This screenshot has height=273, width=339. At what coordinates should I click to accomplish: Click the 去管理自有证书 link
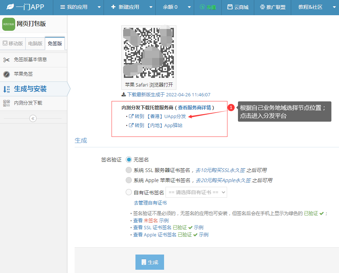tap(150, 203)
